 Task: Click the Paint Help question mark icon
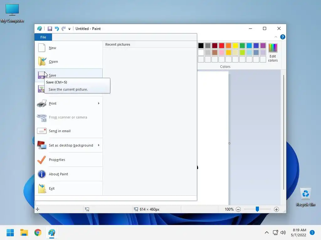[x=282, y=37]
